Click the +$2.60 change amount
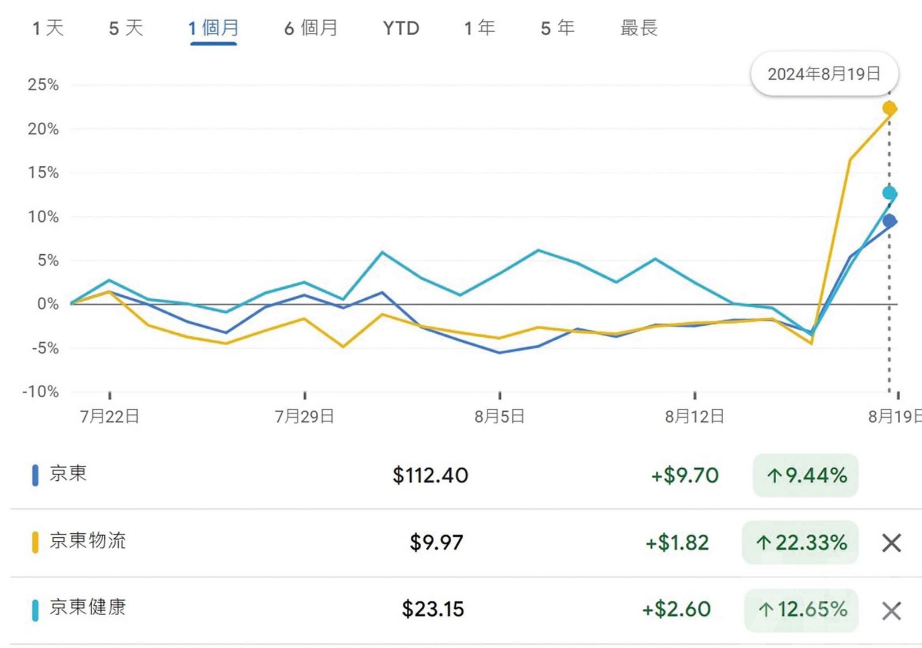The height and width of the screenshot is (648, 922). tap(677, 609)
